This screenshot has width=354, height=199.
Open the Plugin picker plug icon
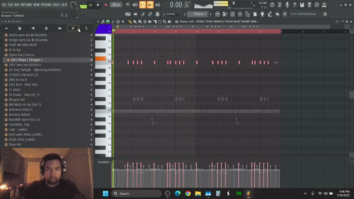262,14
